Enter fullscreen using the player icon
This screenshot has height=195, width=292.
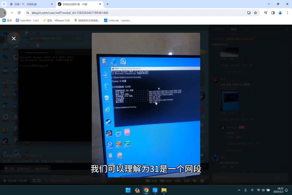point(203,181)
